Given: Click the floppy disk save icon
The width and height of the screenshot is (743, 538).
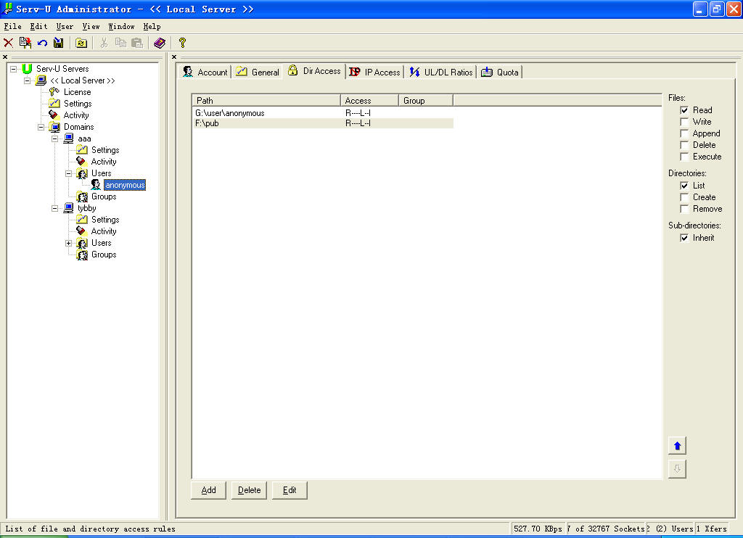Looking at the screenshot, I should point(59,44).
